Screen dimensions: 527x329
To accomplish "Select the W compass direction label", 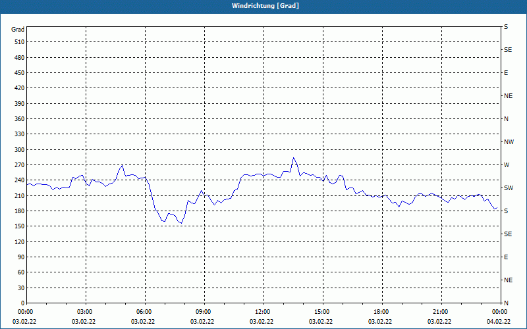I will (x=507, y=165).
